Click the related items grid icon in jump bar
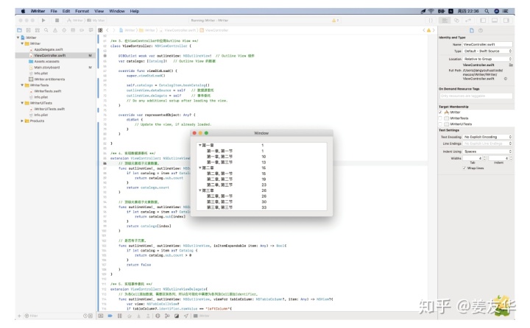This screenshot has width=530, height=328. tap(100, 30)
